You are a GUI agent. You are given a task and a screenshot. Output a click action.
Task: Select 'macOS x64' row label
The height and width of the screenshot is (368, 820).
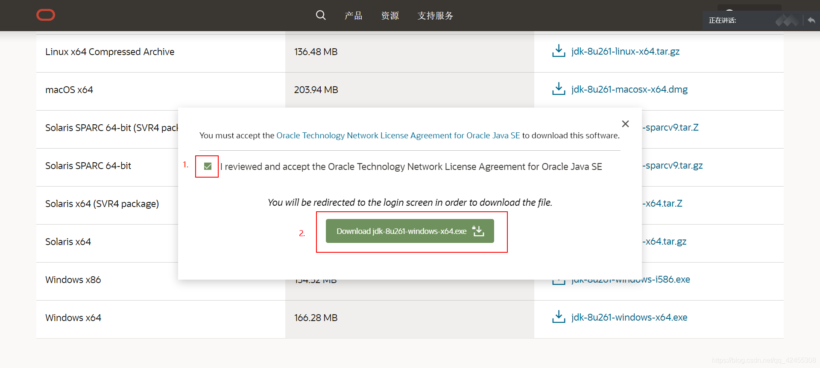click(x=69, y=90)
